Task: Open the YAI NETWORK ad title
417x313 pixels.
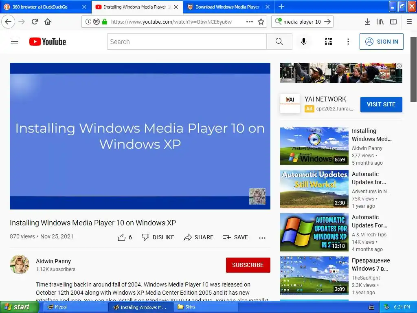Action: coord(325,99)
